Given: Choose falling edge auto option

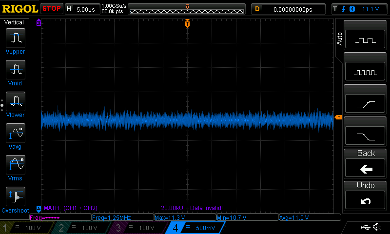Looking at the screenshot, I should point(365,136).
